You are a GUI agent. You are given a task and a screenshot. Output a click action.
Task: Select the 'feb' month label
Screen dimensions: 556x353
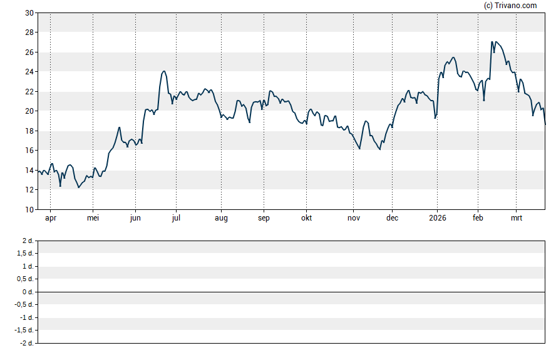(478, 219)
